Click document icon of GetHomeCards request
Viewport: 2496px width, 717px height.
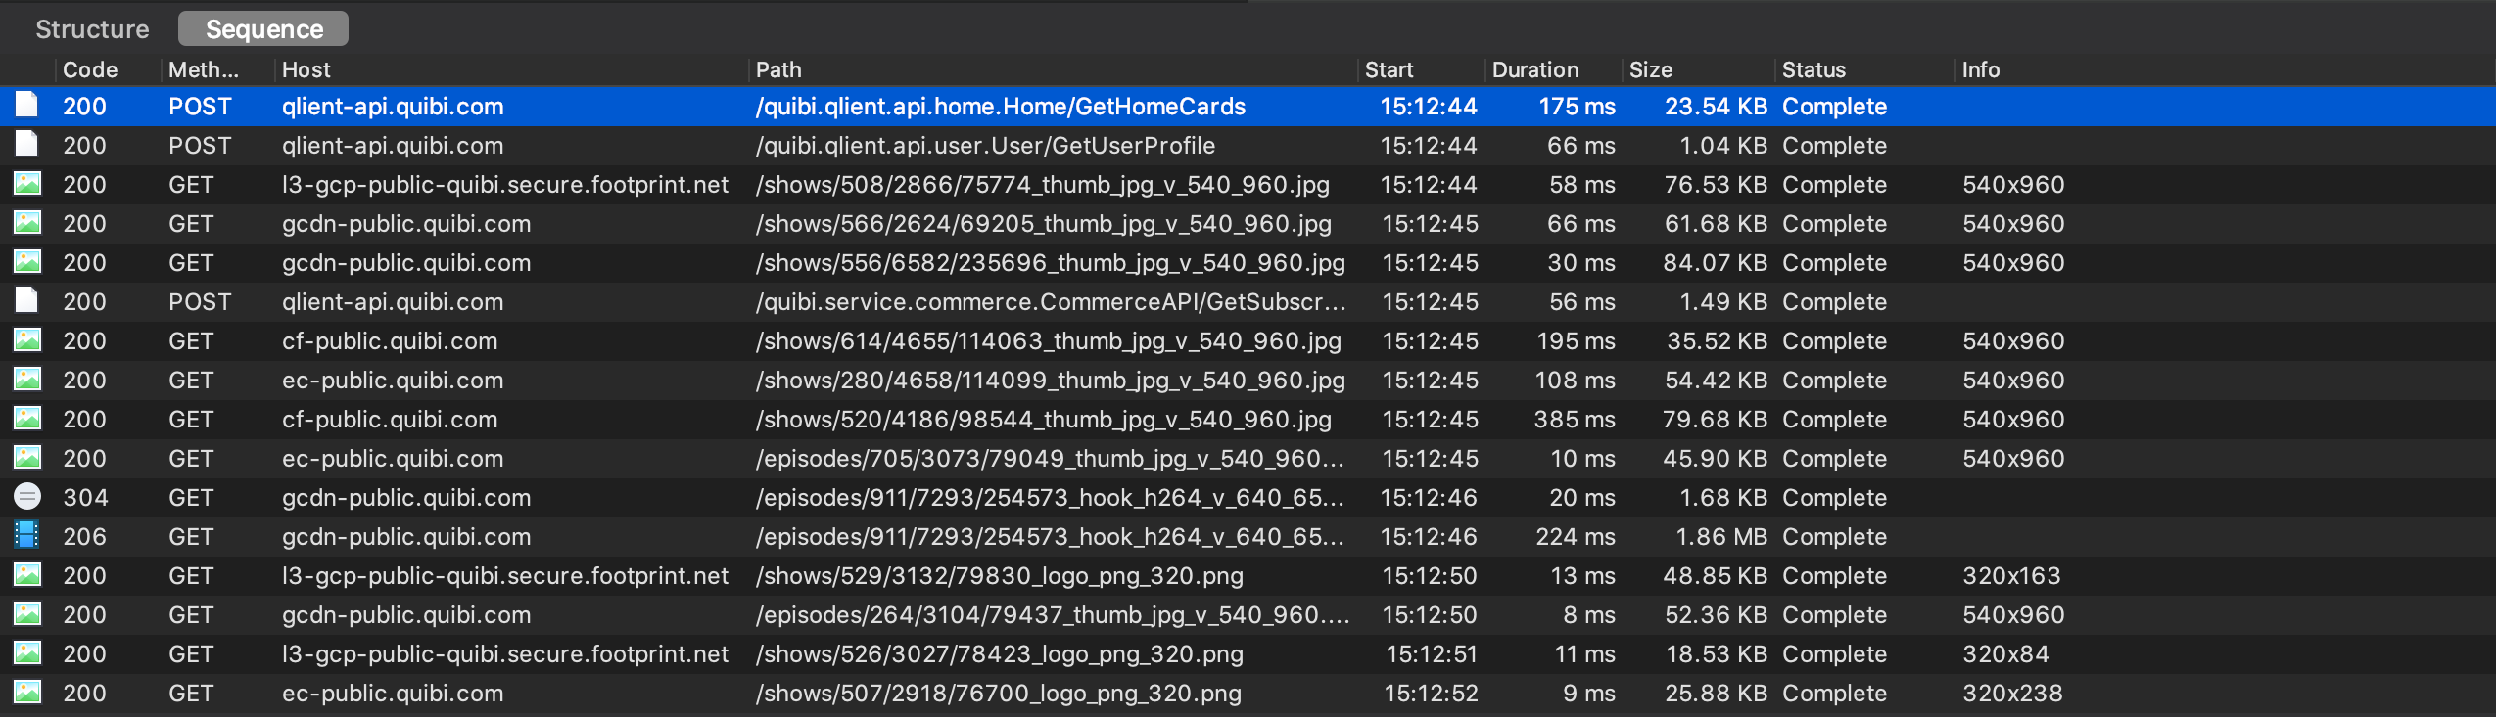(26, 106)
